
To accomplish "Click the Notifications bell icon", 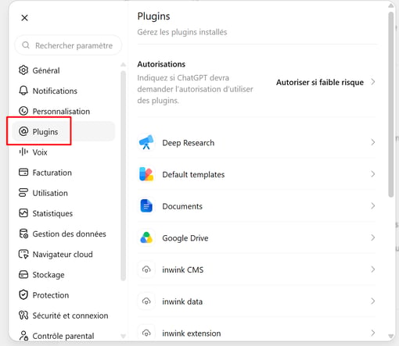I will (x=23, y=91).
